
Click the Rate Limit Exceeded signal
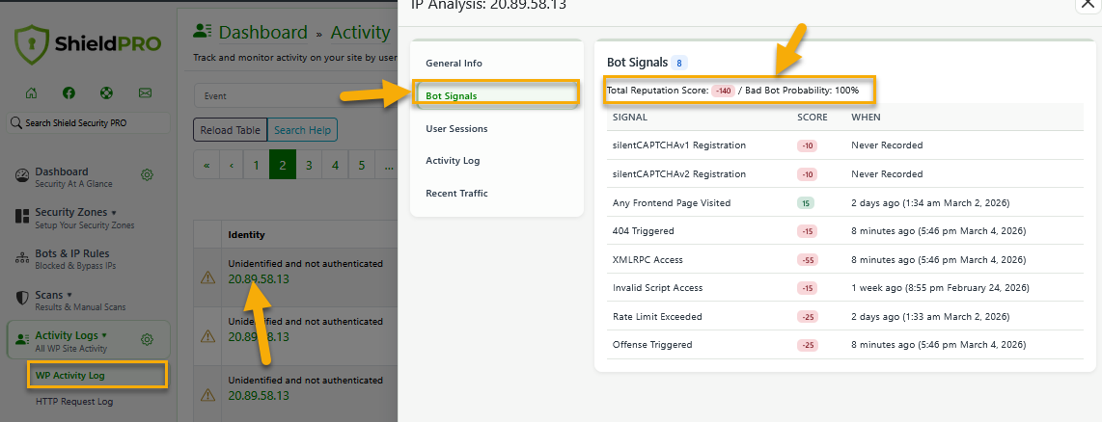point(657,317)
